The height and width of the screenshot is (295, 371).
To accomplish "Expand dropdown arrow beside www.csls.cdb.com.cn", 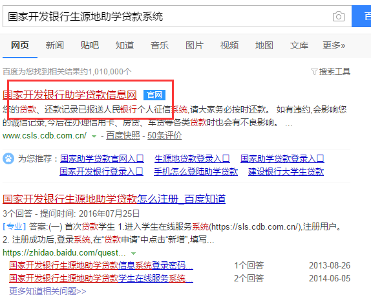I will tap(94, 136).
